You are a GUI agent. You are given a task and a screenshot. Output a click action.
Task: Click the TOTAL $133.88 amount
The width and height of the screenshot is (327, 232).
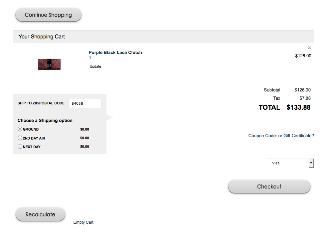click(298, 107)
